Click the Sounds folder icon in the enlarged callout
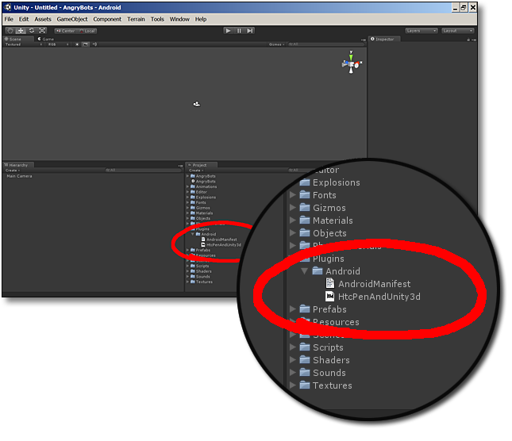512x441 pixels. coord(305,372)
